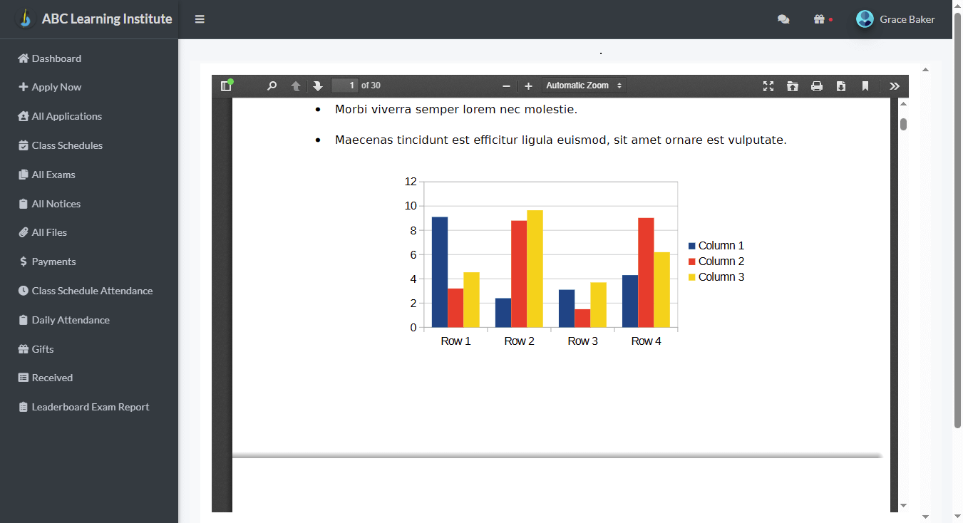Download the PDF file
Viewport: 963px width, 523px height.
point(841,86)
